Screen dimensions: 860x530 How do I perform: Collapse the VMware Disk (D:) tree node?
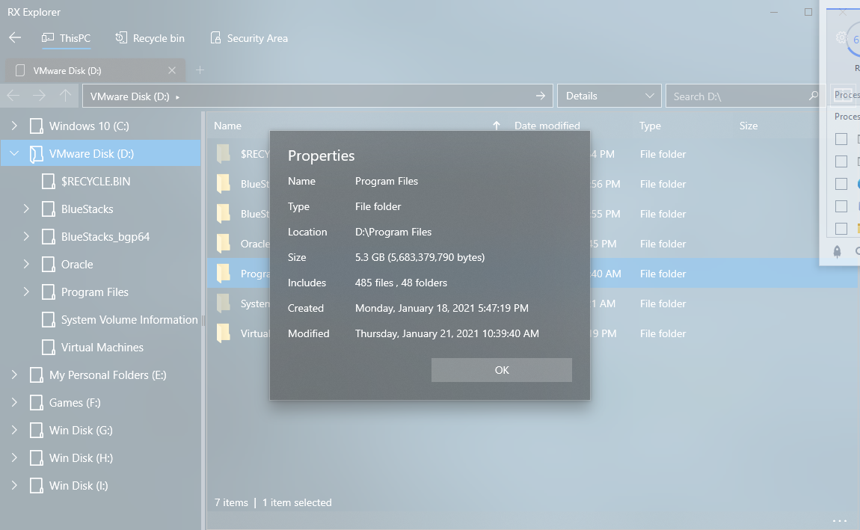point(14,154)
